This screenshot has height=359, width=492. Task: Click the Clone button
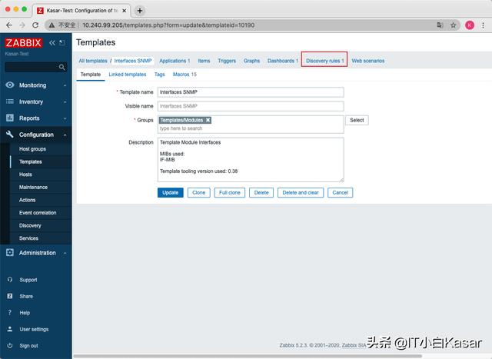[x=198, y=192]
